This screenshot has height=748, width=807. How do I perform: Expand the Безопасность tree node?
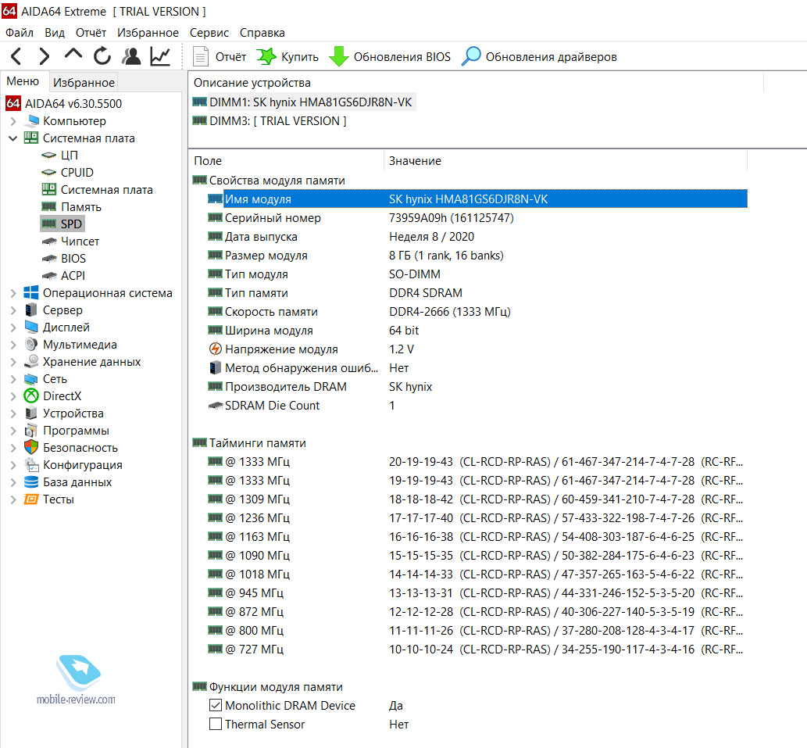point(13,448)
